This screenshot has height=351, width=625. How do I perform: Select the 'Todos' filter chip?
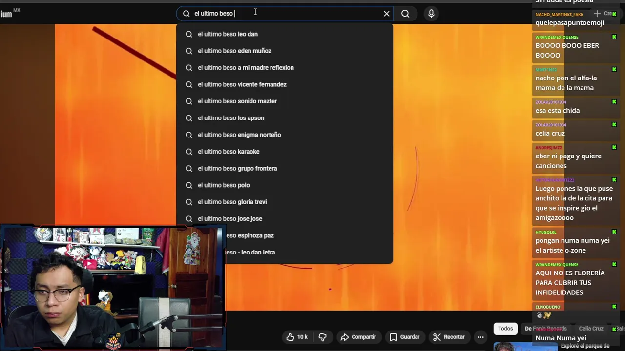tap(505, 329)
